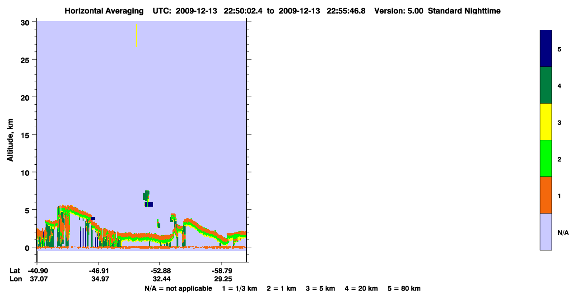Image resolution: width=587 pixels, height=301 pixels.
Task: Click the start time '22:50:02.4'
Action: (x=243, y=11)
